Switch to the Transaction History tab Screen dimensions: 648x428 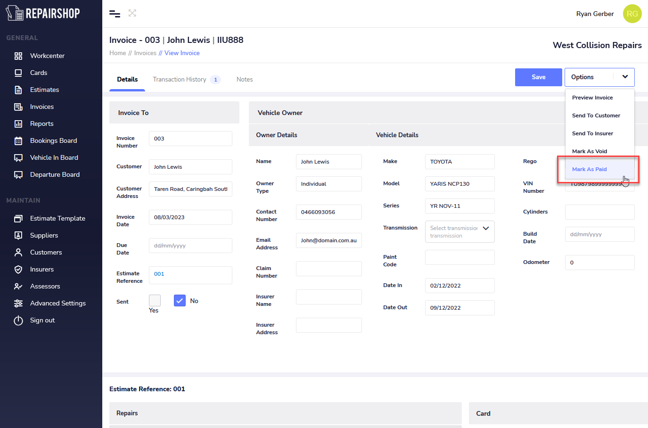(x=180, y=79)
